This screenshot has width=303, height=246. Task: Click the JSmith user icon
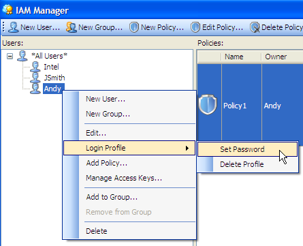(x=35, y=78)
